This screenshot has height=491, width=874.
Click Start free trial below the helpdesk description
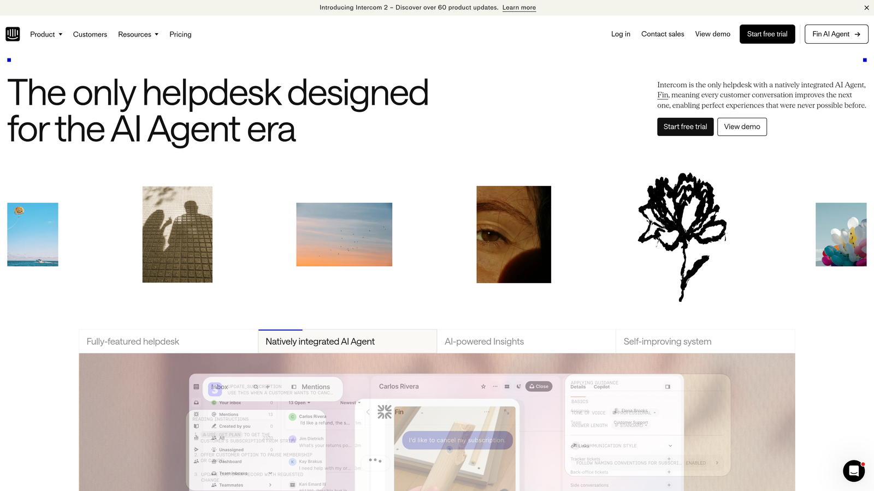tap(685, 127)
